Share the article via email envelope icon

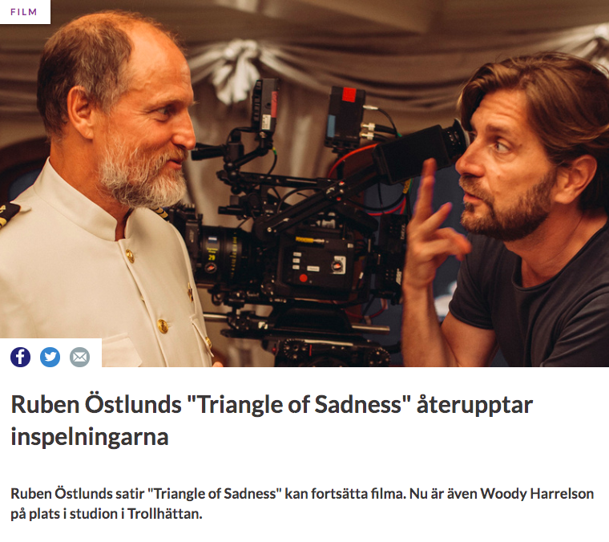(x=79, y=357)
